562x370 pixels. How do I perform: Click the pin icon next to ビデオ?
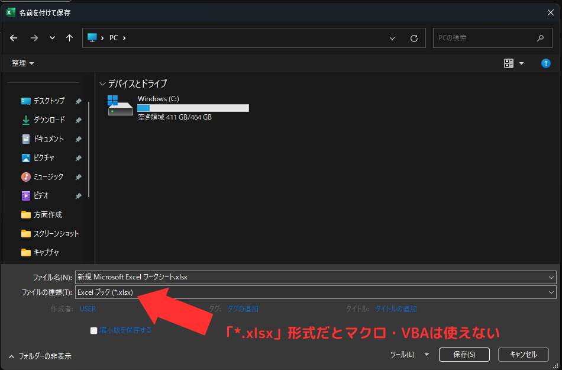78,196
